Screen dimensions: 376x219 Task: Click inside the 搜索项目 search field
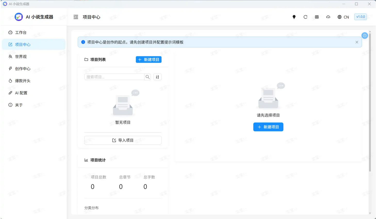[x=114, y=77]
